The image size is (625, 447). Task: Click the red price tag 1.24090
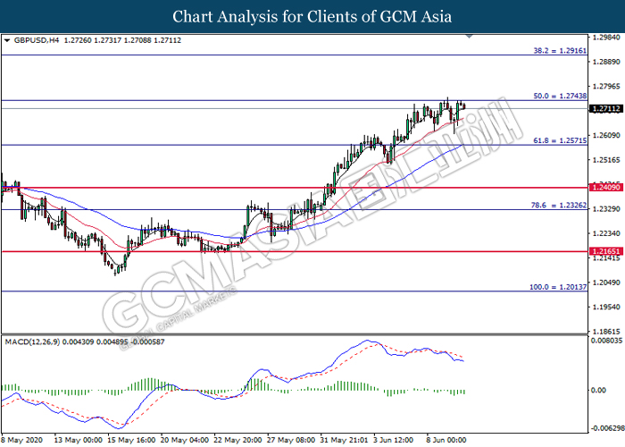pyautogui.click(x=605, y=187)
